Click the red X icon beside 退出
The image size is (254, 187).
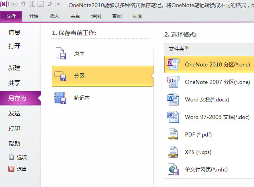11,169
